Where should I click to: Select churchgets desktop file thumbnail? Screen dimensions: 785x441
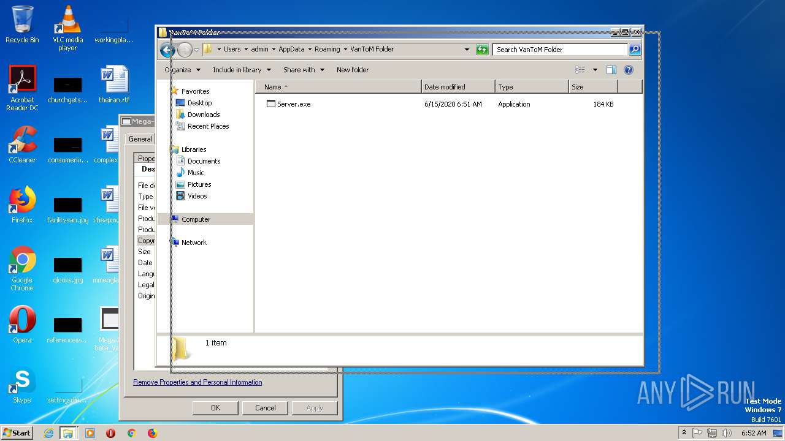pyautogui.click(x=67, y=89)
